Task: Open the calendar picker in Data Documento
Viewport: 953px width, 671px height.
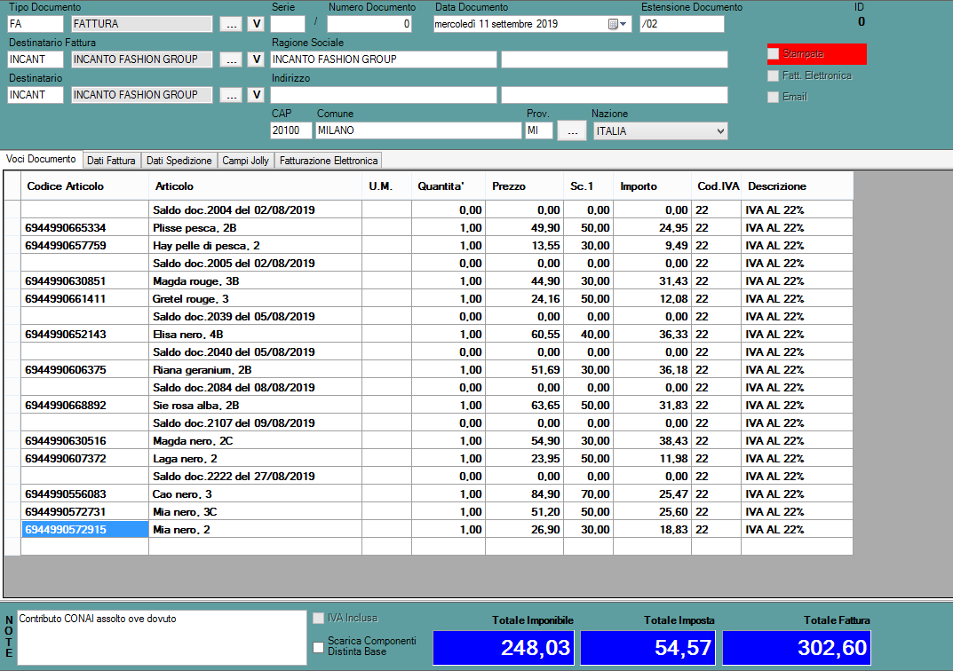Action: (613, 24)
